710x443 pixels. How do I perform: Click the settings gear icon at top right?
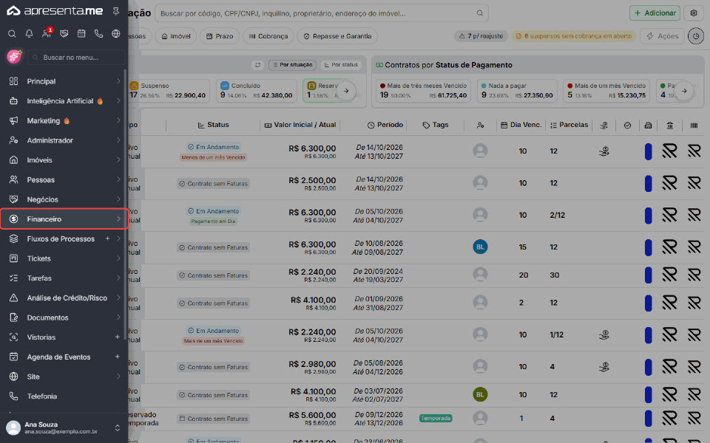(x=694, y=13)
